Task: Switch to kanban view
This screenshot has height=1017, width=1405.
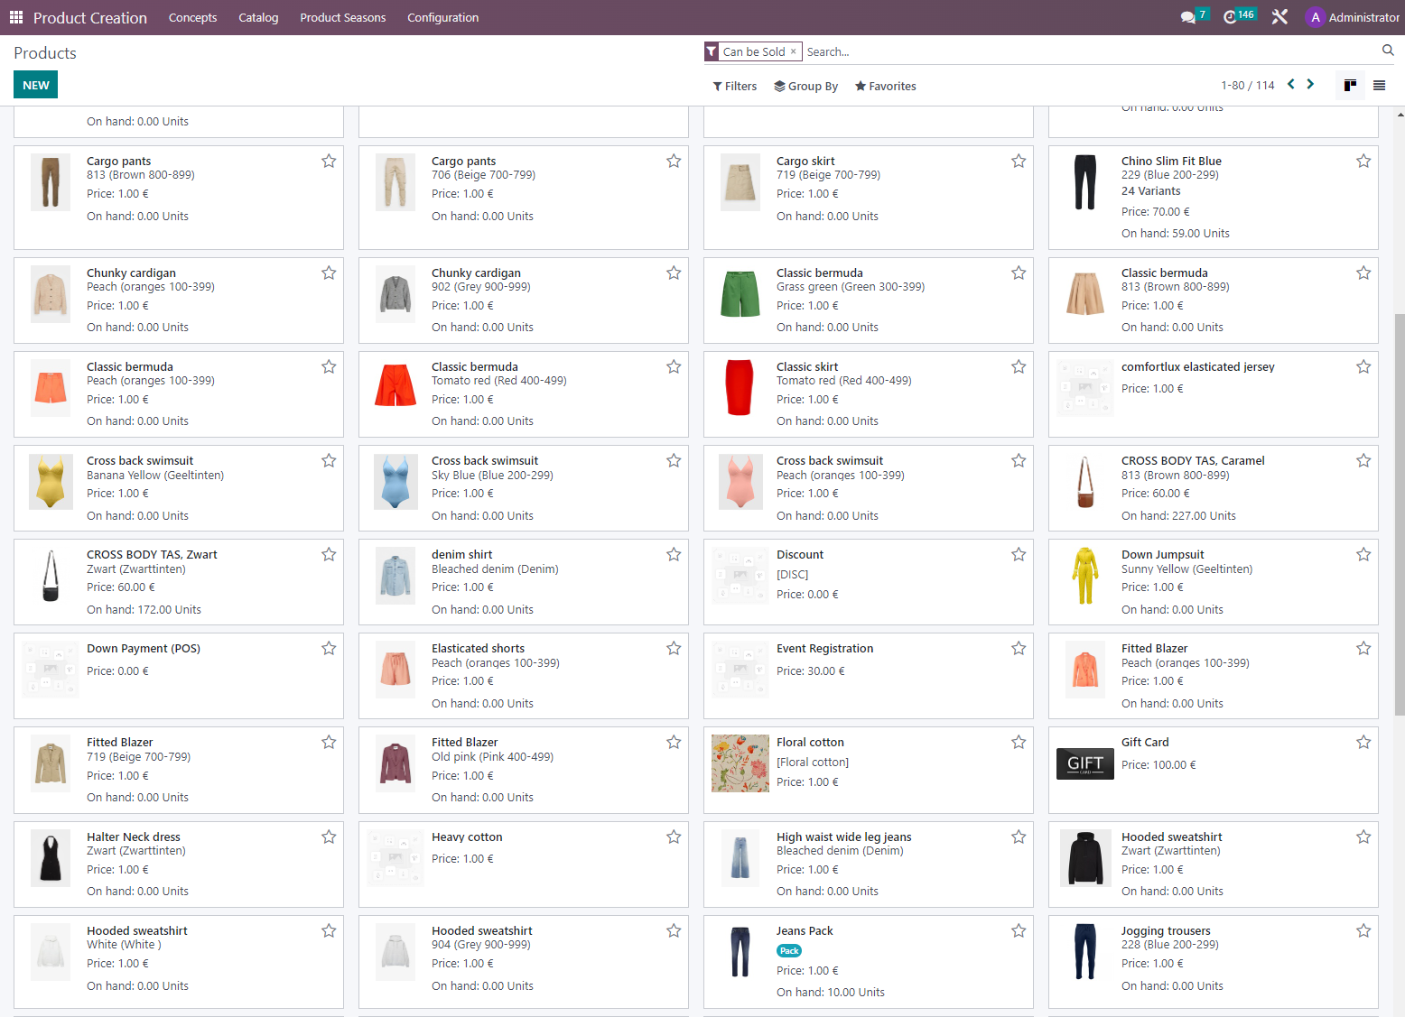Action: tap(1350, 86)
